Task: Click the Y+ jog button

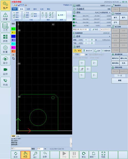Action: [x=82, y=63]
